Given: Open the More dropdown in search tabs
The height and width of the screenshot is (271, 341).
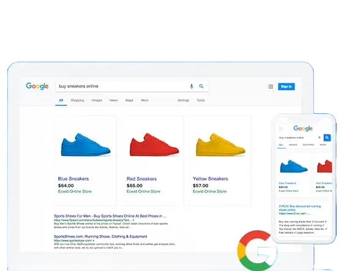Looking at the screenshot, I should coord(144,100).
